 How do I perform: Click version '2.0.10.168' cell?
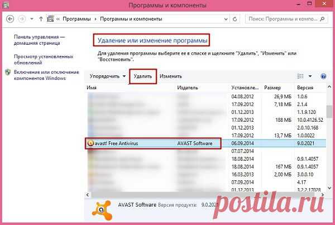[x=308, y=128]
